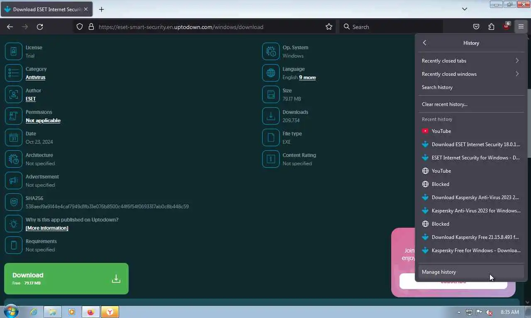Screen dimensions: 531x318
Task: Click the Forward navigation arrow
Action: (25, 27)
